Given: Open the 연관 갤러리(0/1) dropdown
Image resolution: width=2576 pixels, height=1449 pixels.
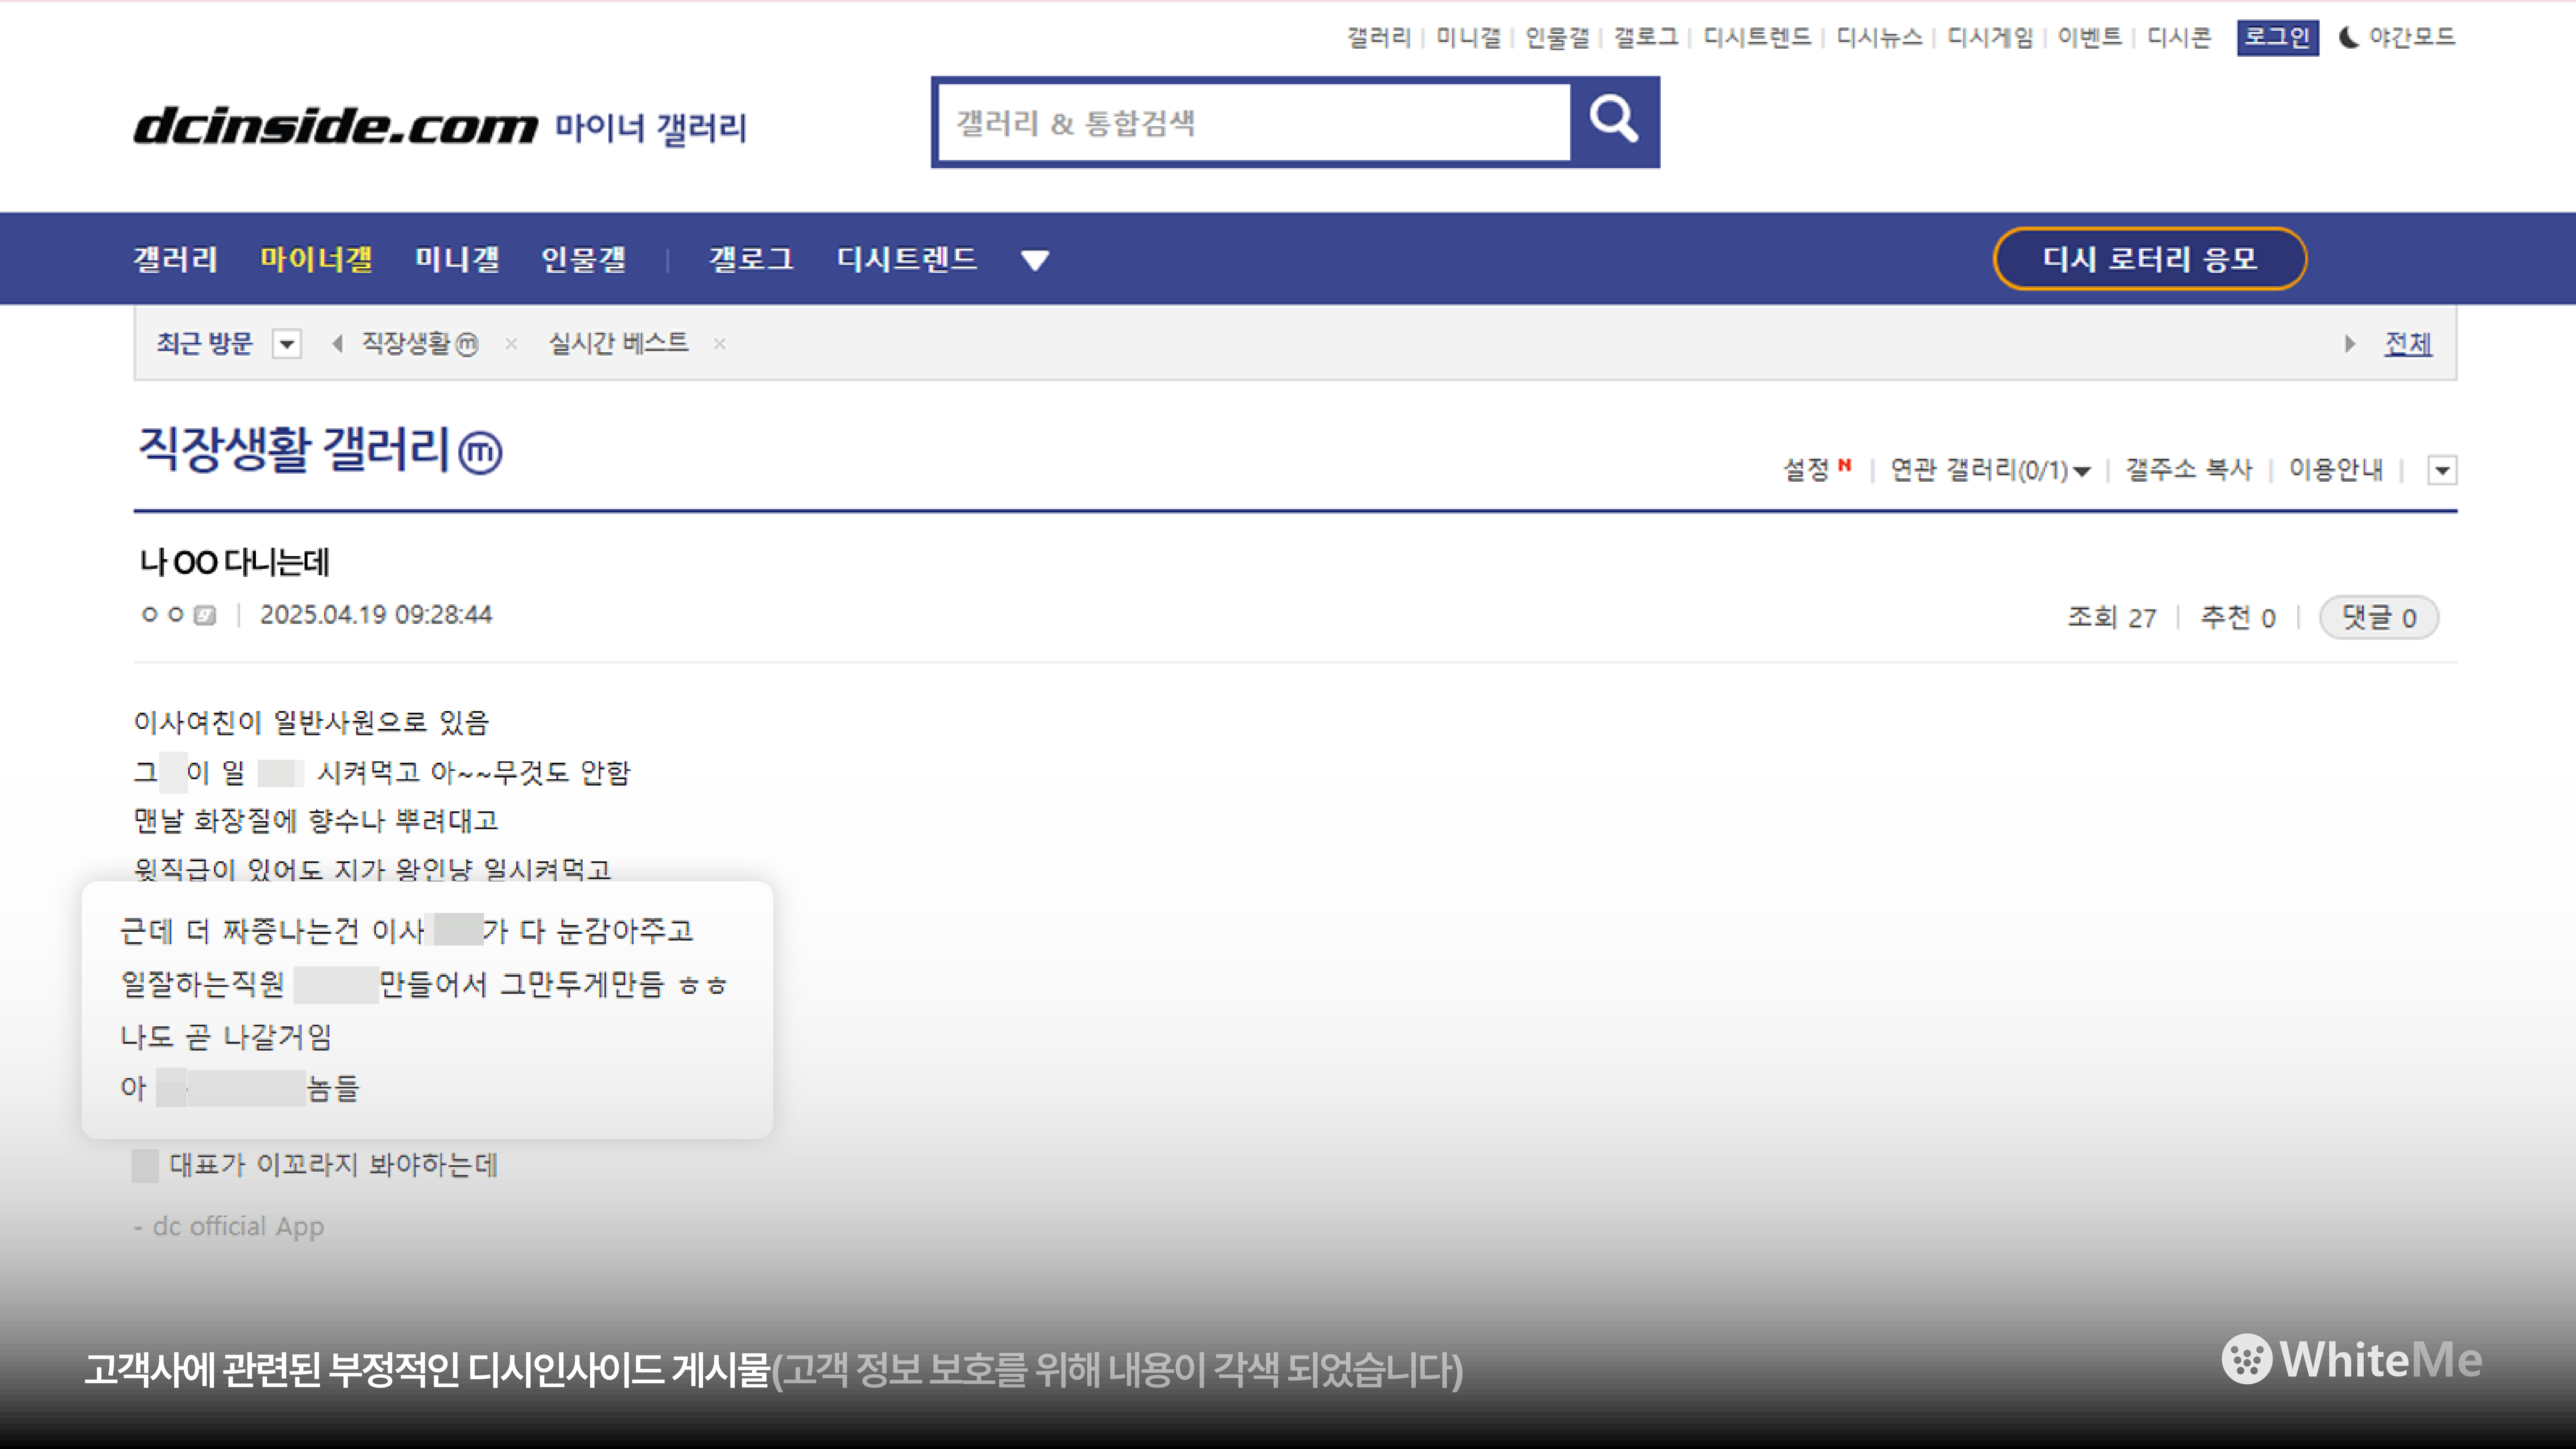Looking at the screenshot, I should [x=1990, y=470].
